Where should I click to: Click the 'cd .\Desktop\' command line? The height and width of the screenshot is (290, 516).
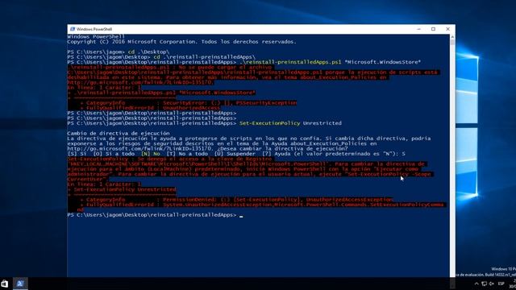[x=119, y=52]
